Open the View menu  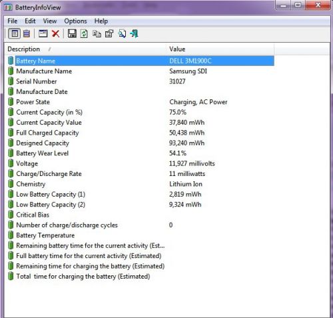click(x=50, y=21)
